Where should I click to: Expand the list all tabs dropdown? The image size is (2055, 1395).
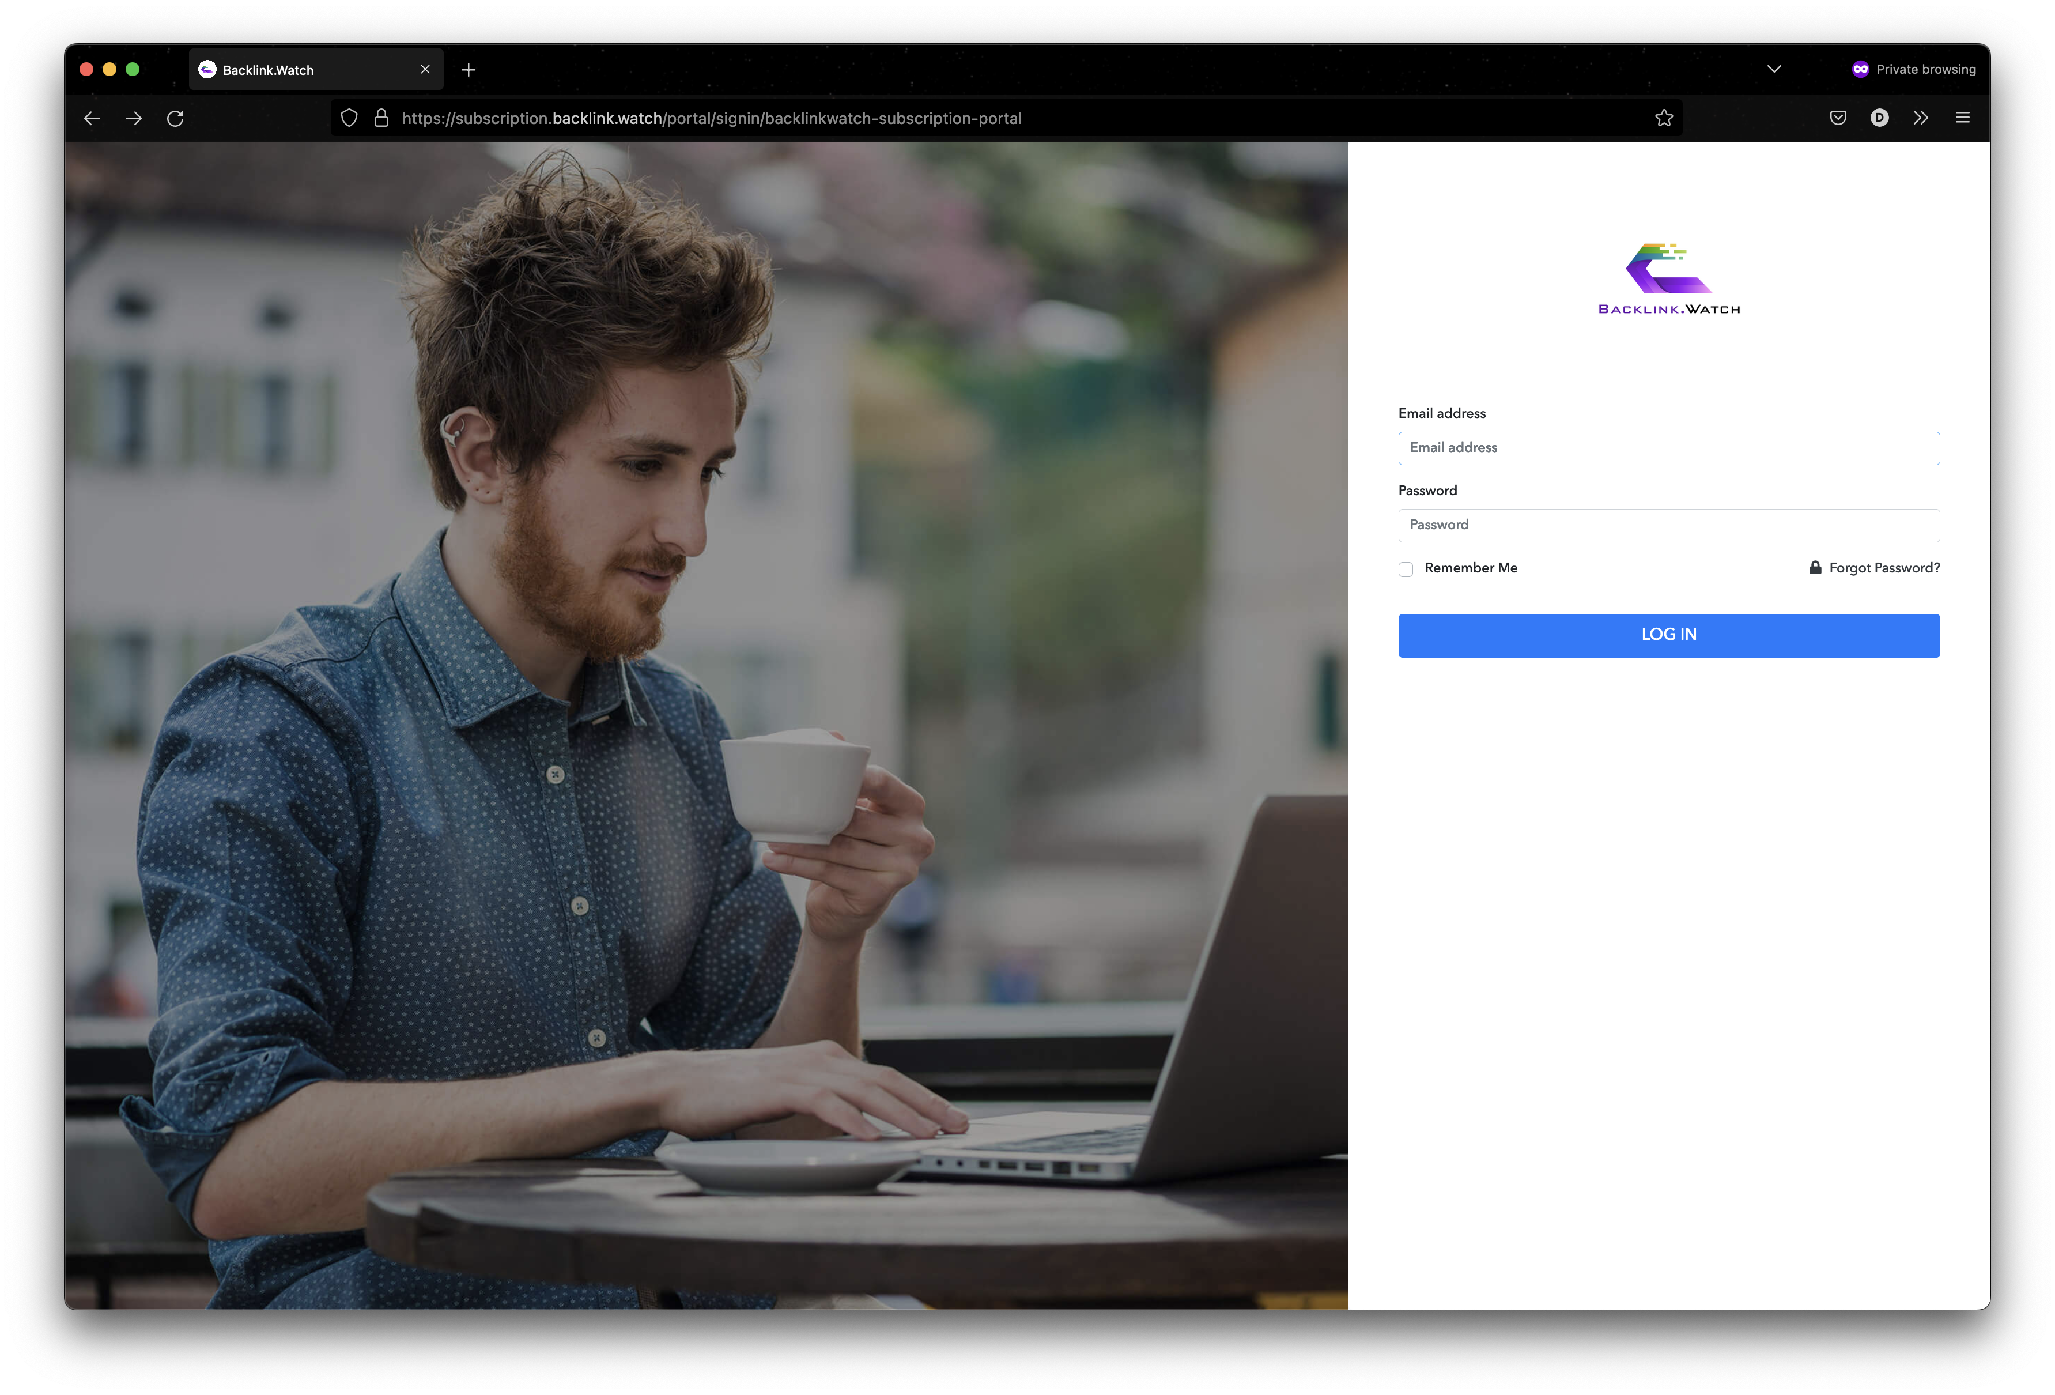[1774, 69]
